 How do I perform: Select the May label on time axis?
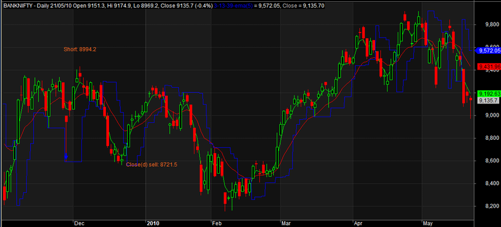pyautogui.click(x=427, y=223)
